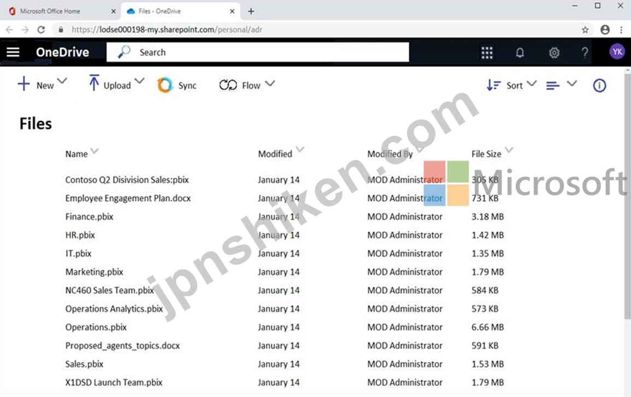This screenshot has width=631, height=397.
Task: Click the Flow icon
Action: 228,85
